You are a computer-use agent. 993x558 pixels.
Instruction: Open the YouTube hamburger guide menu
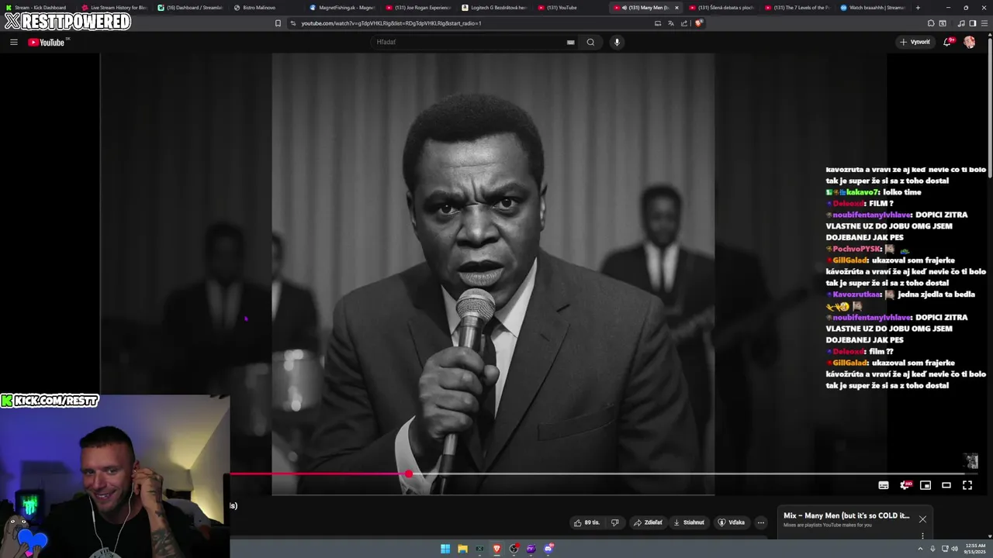pyautogui.click(x=14, y=42)
